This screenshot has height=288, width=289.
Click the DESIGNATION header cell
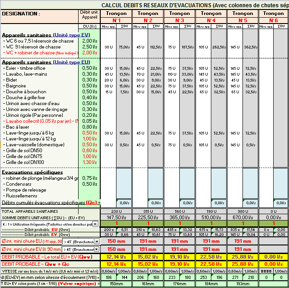click(x=21, y=14)
